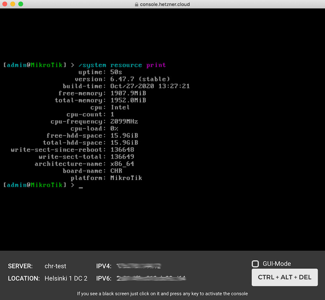Click the terminal cursor at the last prompt
The width and height of the screenshot is (325, 300).
pos(81,187)
